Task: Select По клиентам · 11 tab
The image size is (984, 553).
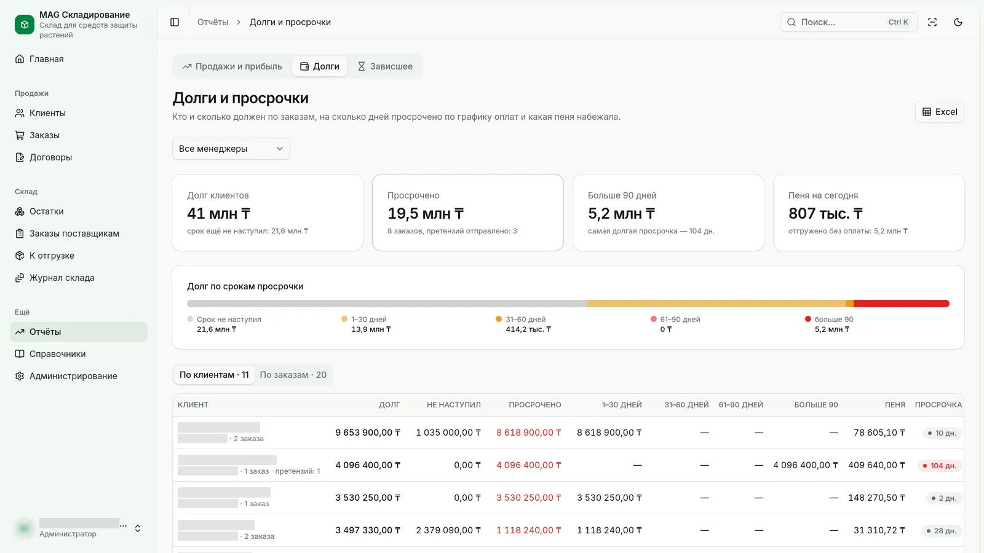Action: pyautogui.click(x=214, y=375)
